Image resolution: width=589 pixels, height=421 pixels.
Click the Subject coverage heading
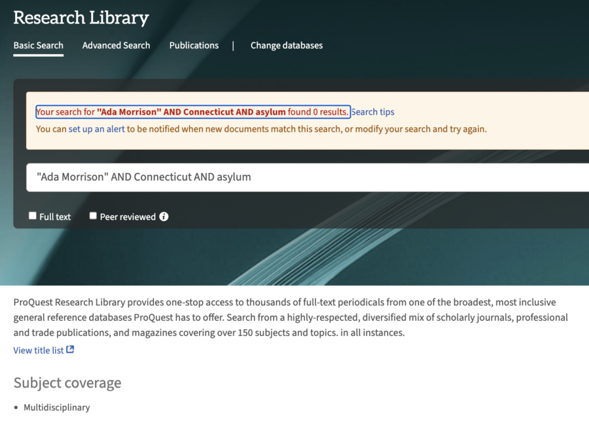pos(67,383)
